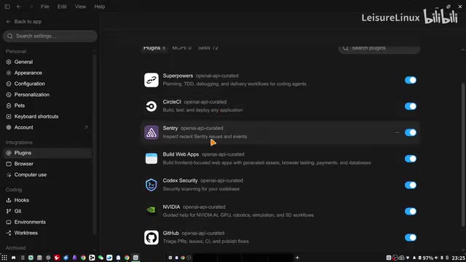Disable the Superpowers plugin toggle

pos(411,80)
